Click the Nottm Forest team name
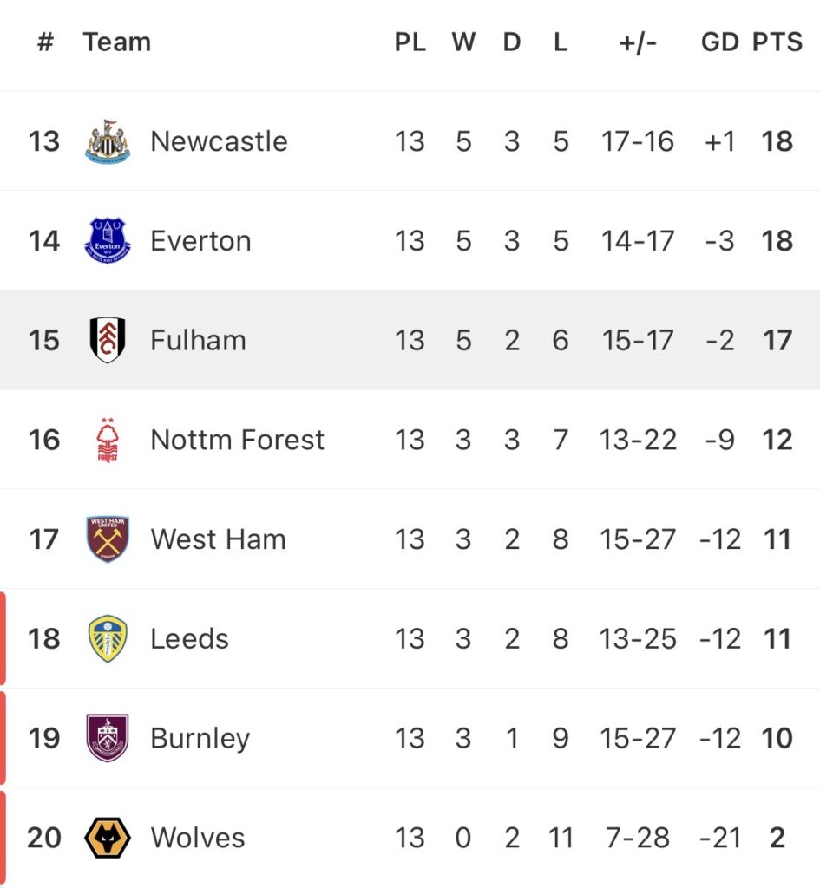The image size is (820, 888). 237,440
